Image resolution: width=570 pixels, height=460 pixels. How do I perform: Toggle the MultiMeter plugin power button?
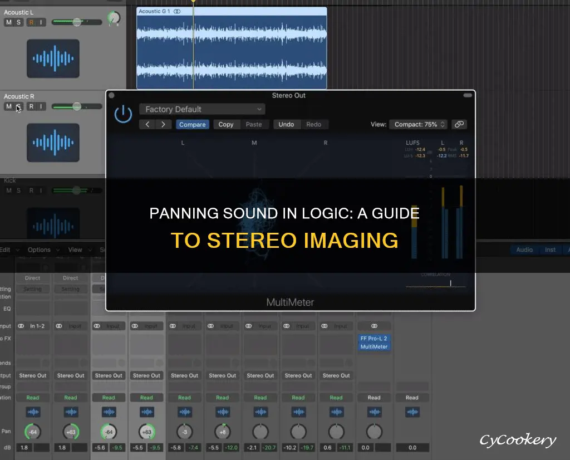click(x=123, y=114)
